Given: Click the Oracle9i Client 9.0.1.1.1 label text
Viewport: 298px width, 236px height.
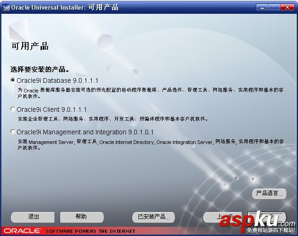Looking at the screenshot, I should coord(52,109).
